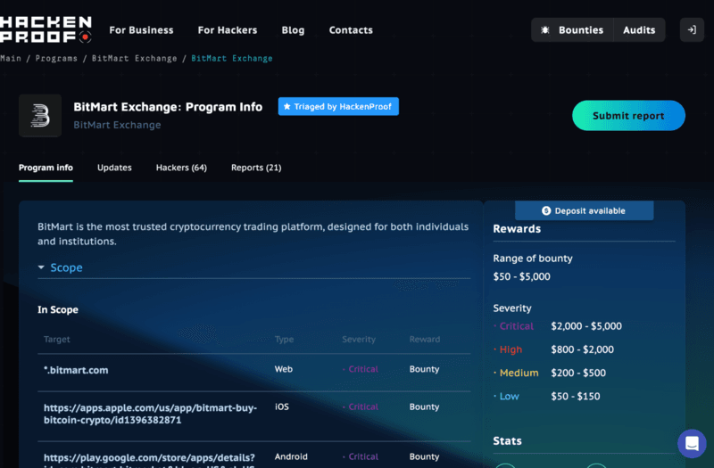Click the Rewards heading
Viewport: 714px width, 468px height.
click(x=517, y=229)
